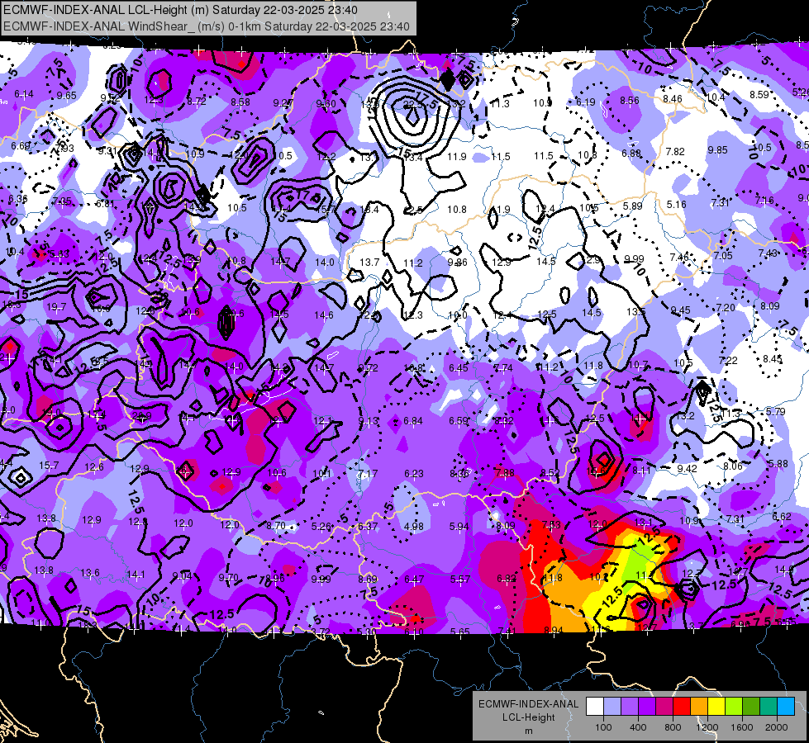The image size is (809, 743).
Task: Click the grid value 6.82
Action: (x=507, y=579)
